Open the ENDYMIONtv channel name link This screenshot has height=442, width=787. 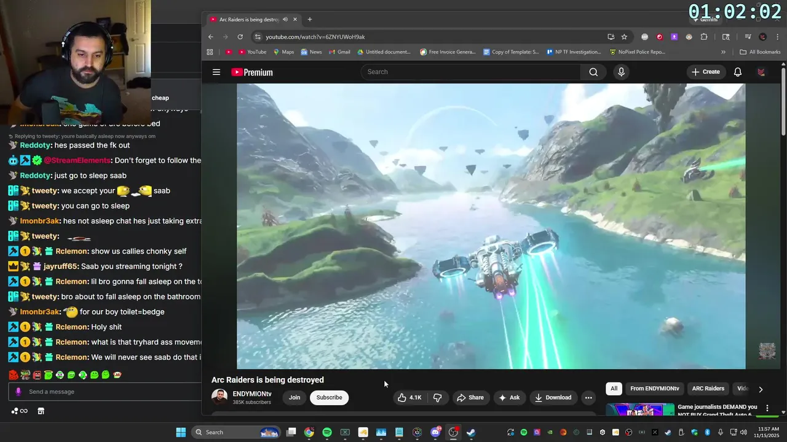coord(252,394)
